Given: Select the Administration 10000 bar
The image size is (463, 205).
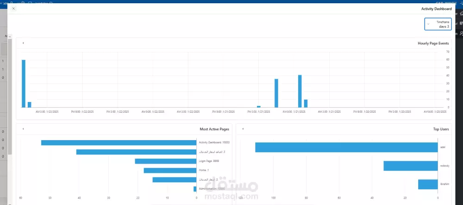Looking at the screenshot, I should click(195, 189).
